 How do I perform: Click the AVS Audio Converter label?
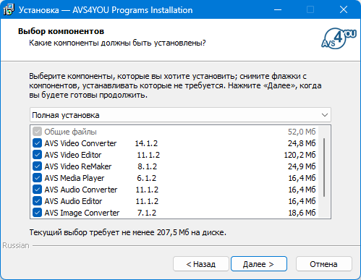pyautogui.click(x=81, y=190)
